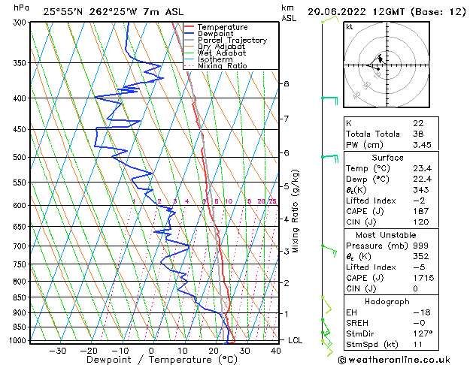473x365 pixels.
Task: Click the '500' pressure level label
Action: coord(21,158)
